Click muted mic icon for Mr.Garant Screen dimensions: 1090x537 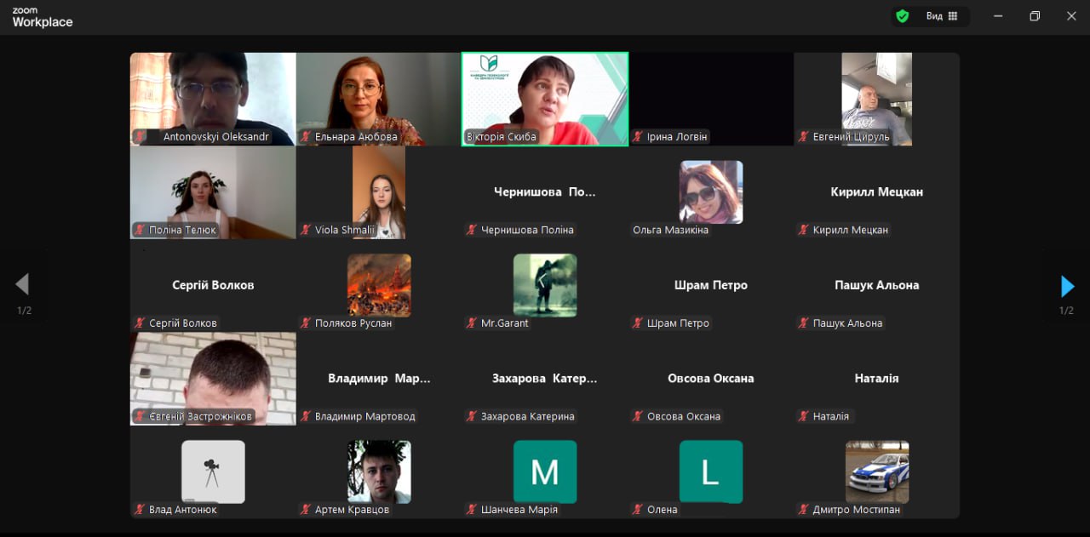point(472,323)
